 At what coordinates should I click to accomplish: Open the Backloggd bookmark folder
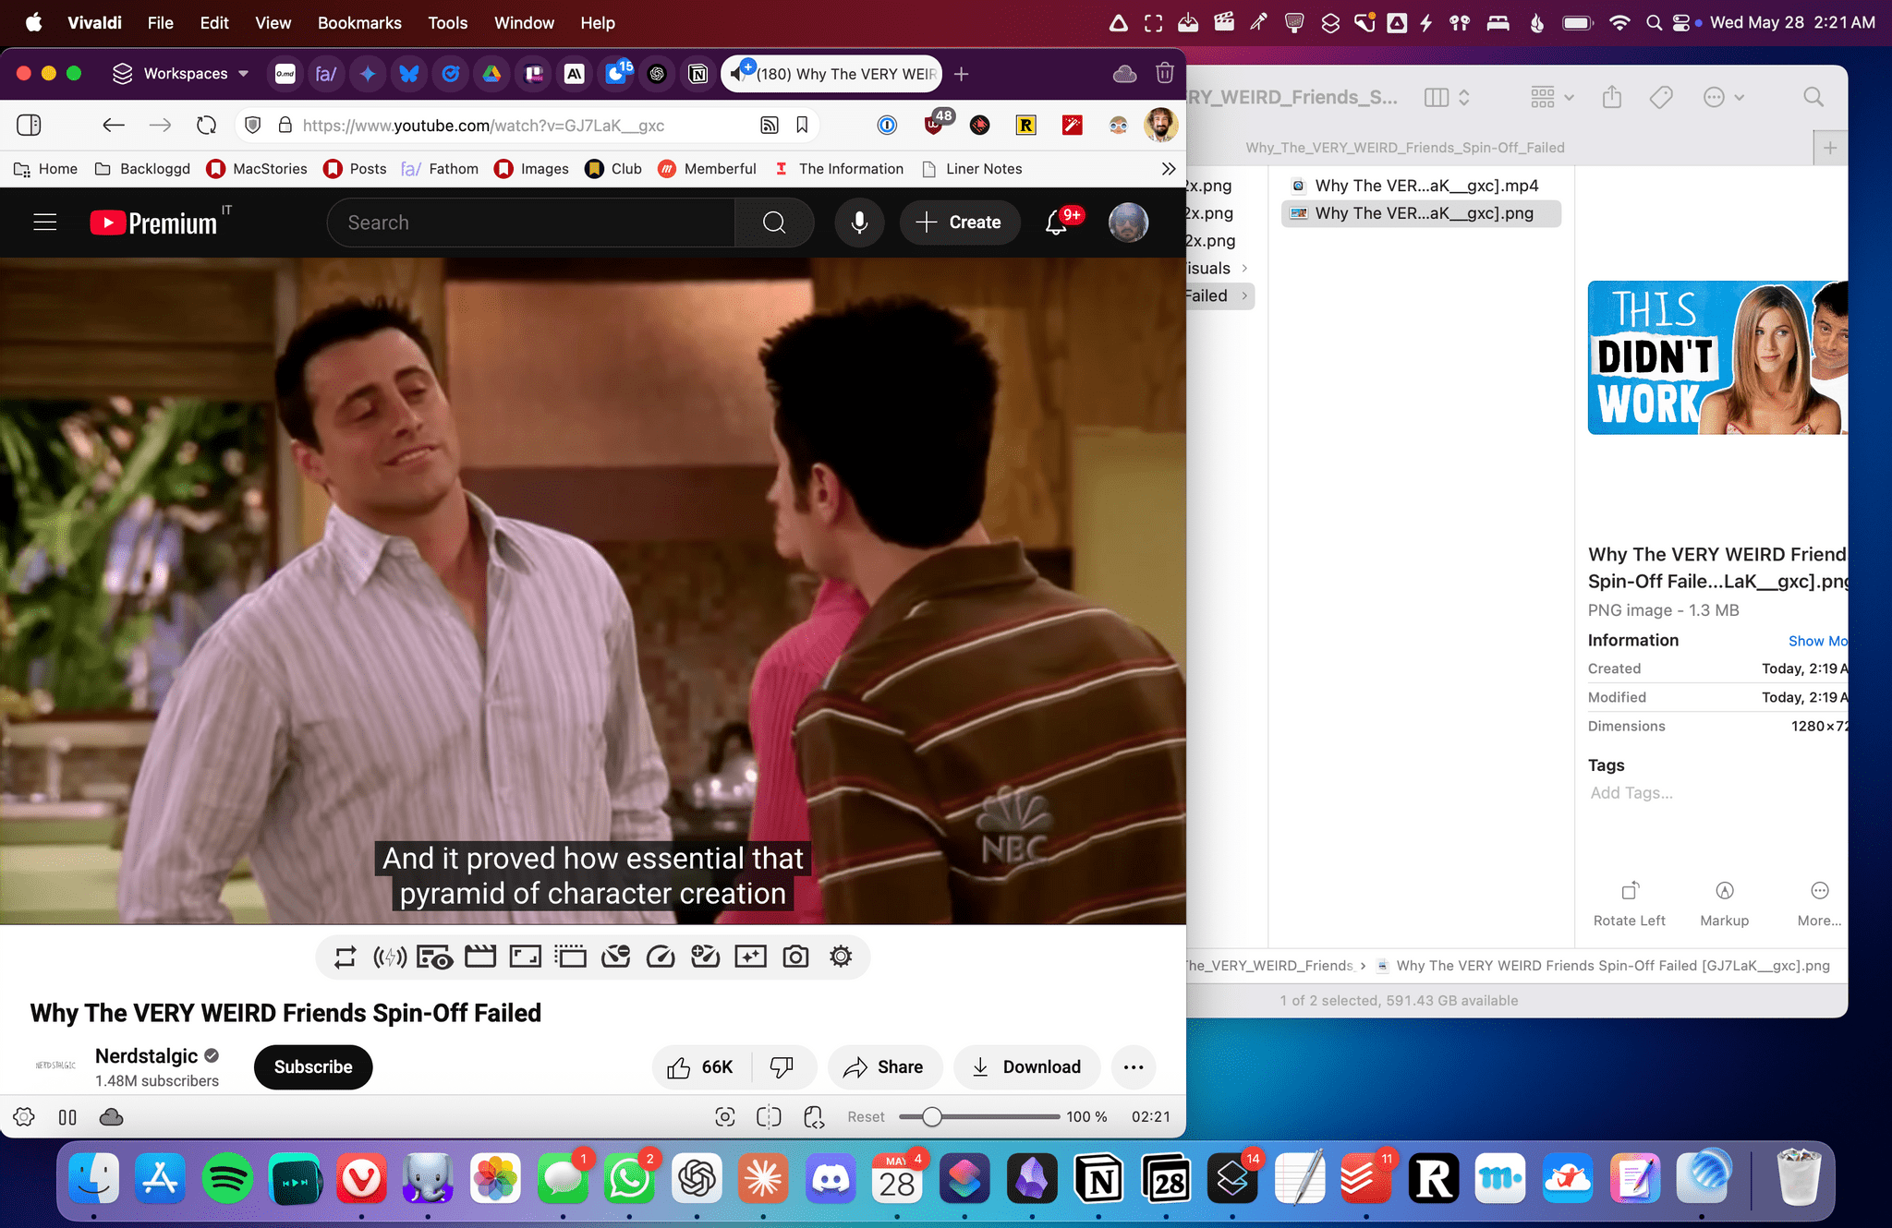point(143,169)
